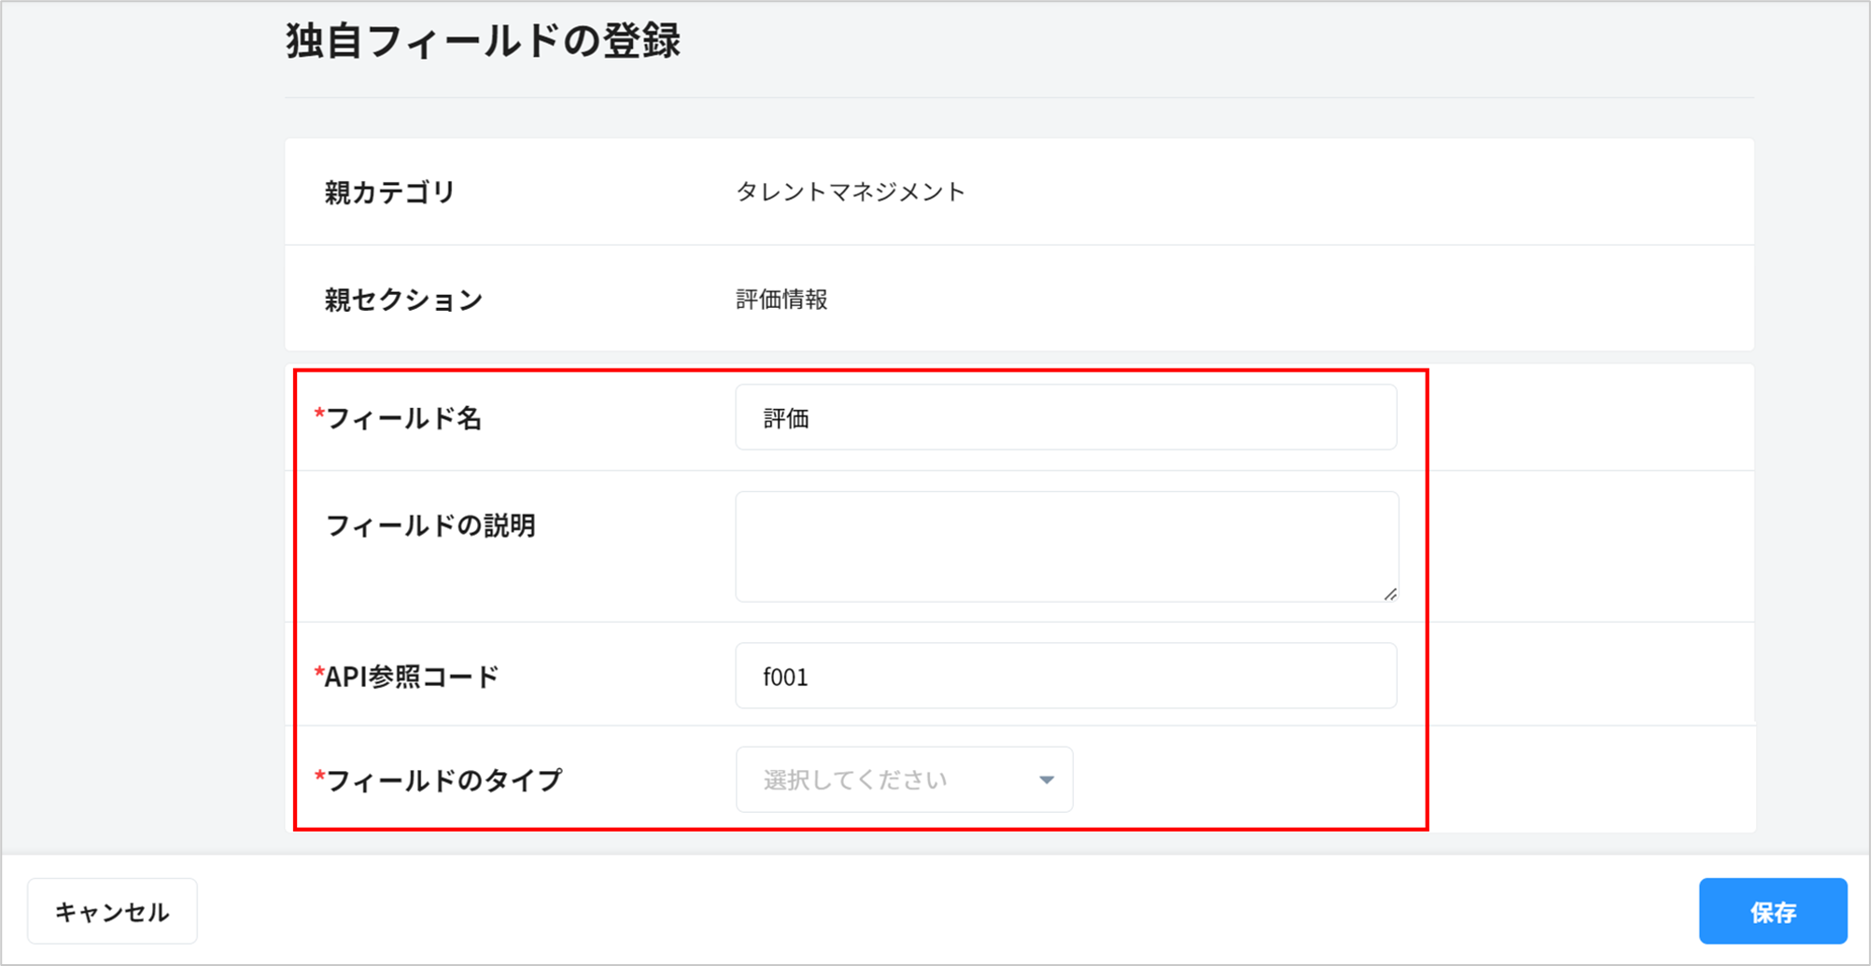Click the API参照コード label text

411,676
